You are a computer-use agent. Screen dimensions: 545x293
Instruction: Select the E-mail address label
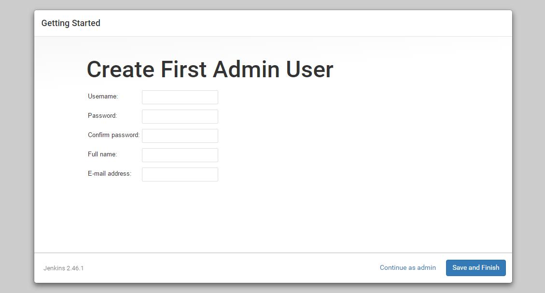[x=109, y=174]
